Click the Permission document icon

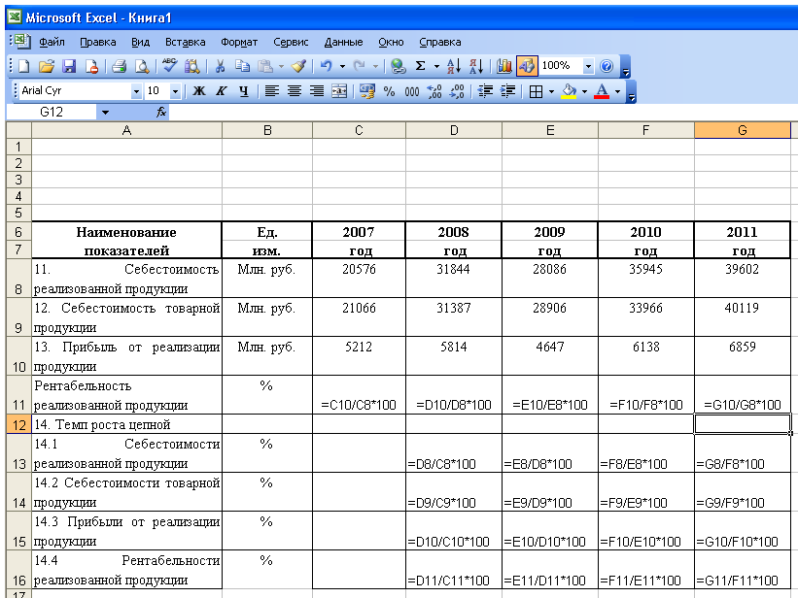(91, 66)
